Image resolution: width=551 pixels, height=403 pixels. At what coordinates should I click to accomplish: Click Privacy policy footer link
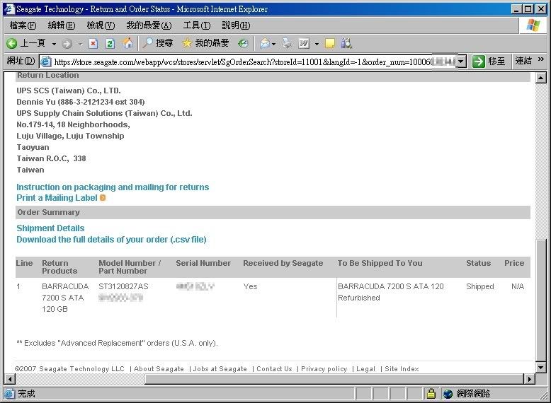pyautogui.click(x=324, y=368)
